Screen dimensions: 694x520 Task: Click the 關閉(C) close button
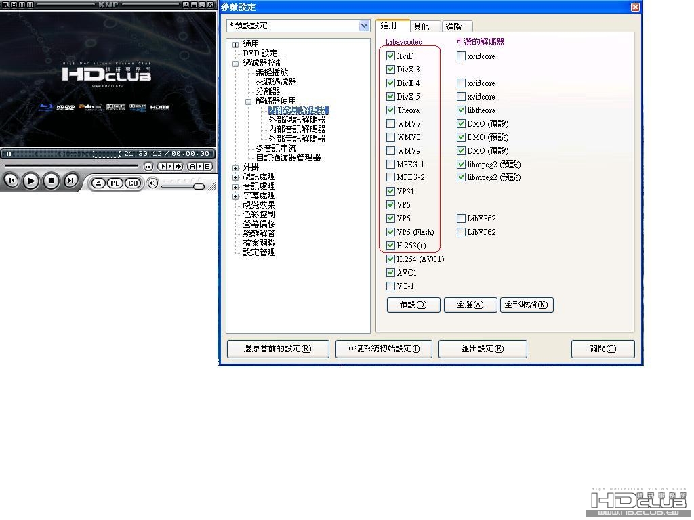pyautogui.click(x=603, y=349)
